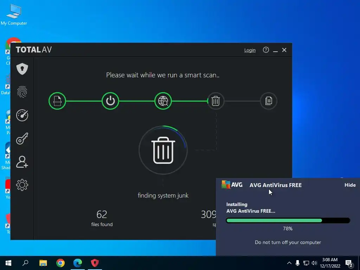Switch to Microsoft Edge on taskbar
Image resolution: width=360 pixels, height=270 pixels.
tap(78, 263)
